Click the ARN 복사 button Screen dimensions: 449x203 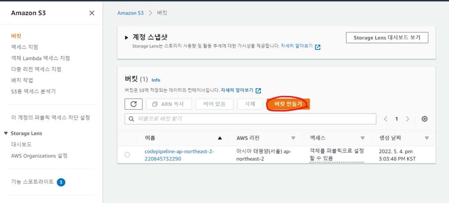(x=169, y=104)
